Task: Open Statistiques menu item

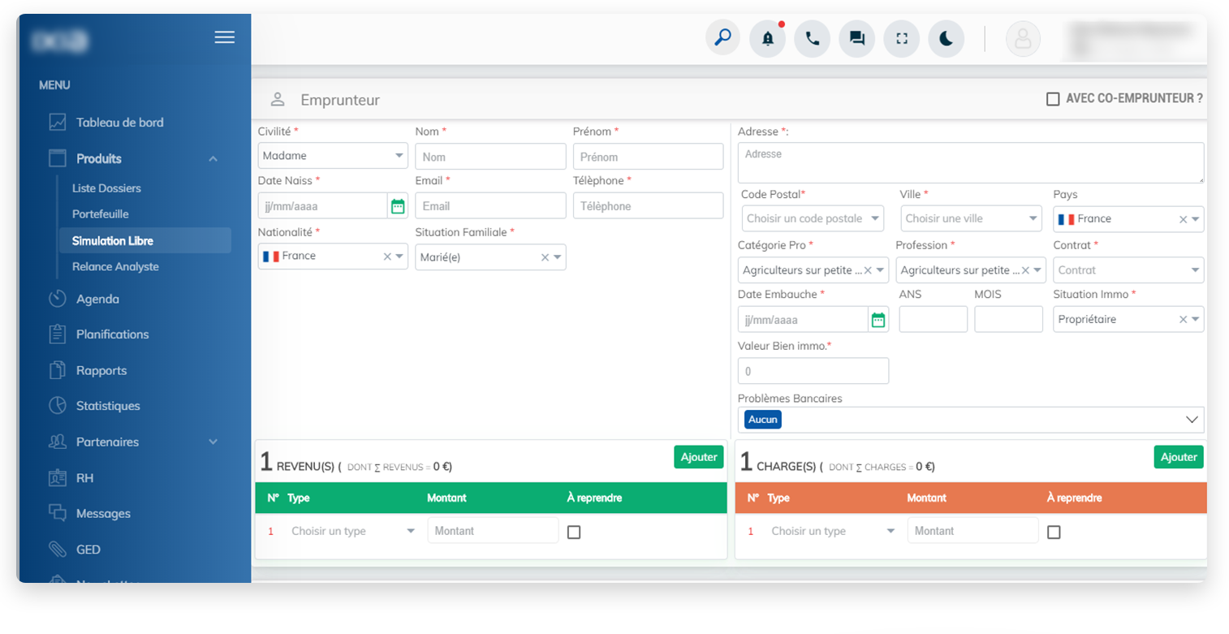Action: coord(108,406)
